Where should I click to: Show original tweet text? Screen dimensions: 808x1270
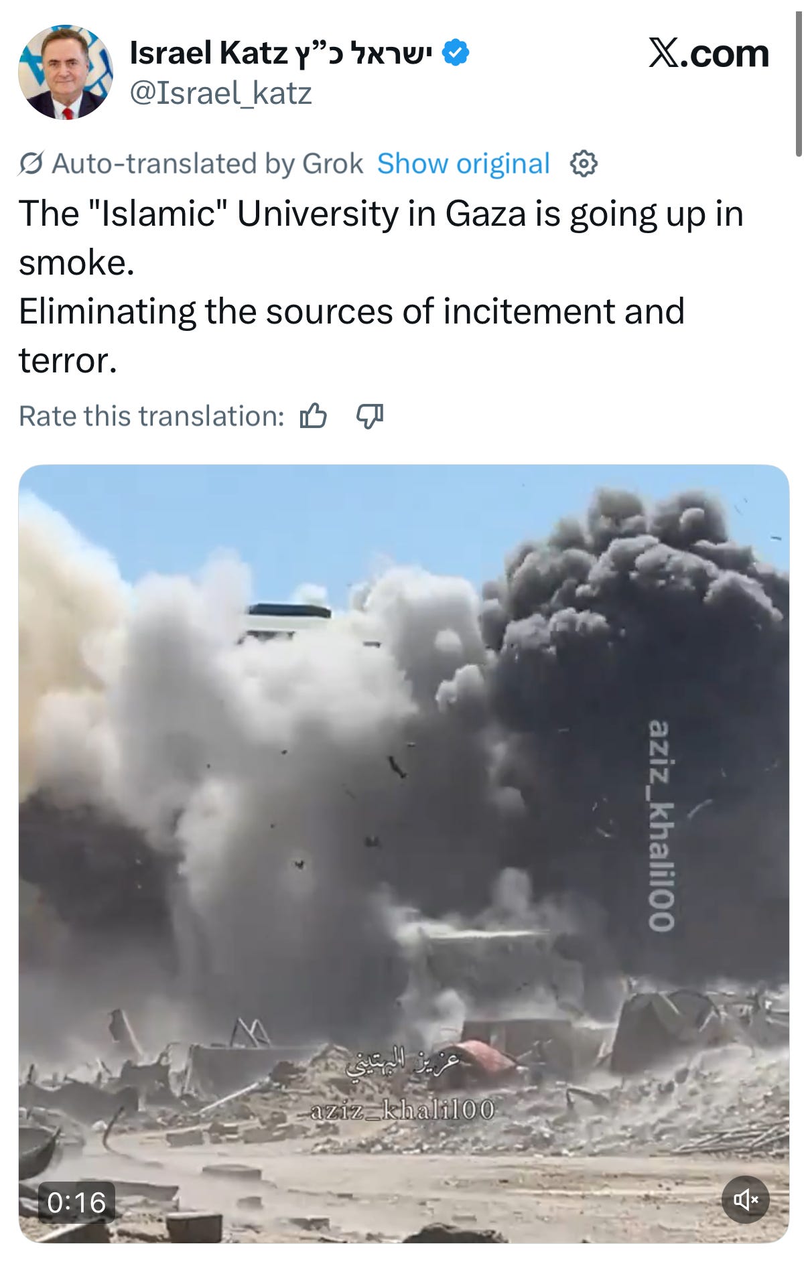463,163
